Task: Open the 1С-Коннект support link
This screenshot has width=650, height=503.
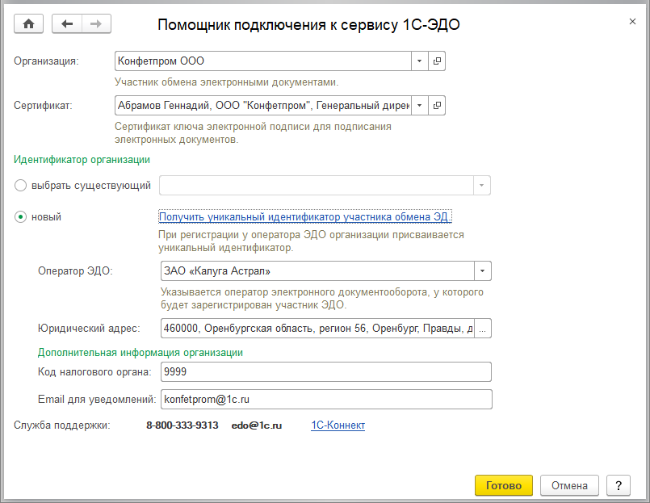Action: pos(338,425)
